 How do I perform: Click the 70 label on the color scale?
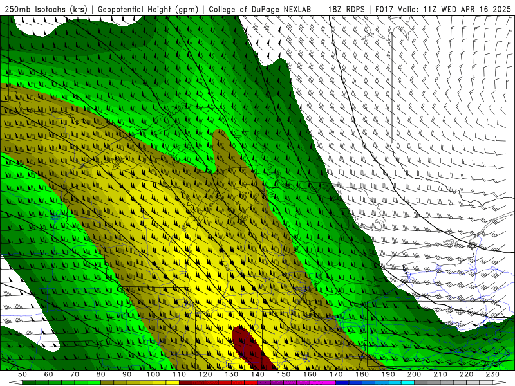(x=75, y=374)
